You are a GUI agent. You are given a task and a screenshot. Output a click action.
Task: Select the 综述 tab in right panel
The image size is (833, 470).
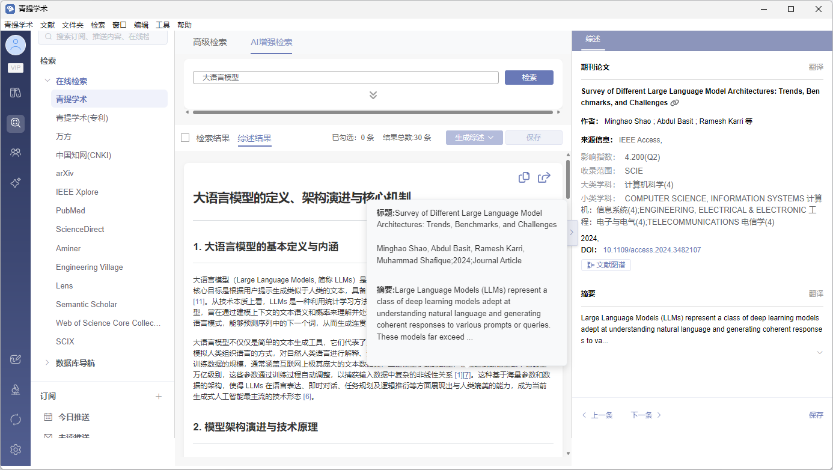coord(593,39)
